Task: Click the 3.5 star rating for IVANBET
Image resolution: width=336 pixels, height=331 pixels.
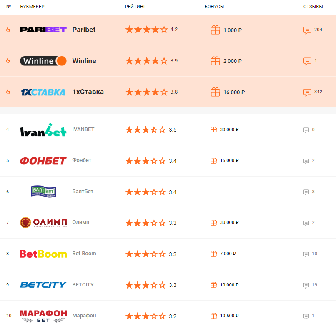Action: point(151,130)
